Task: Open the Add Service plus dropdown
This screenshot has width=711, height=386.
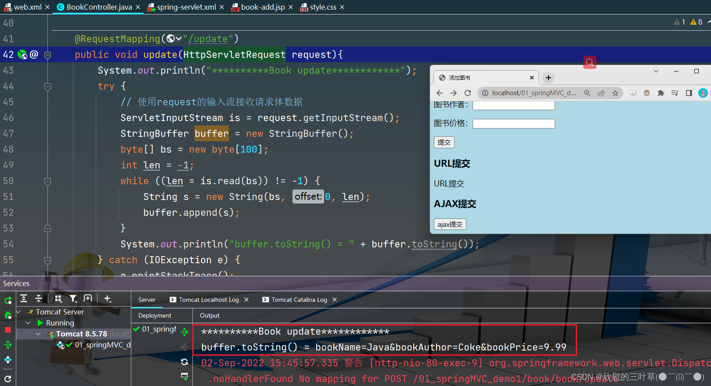Action: [x=108, y=299]
